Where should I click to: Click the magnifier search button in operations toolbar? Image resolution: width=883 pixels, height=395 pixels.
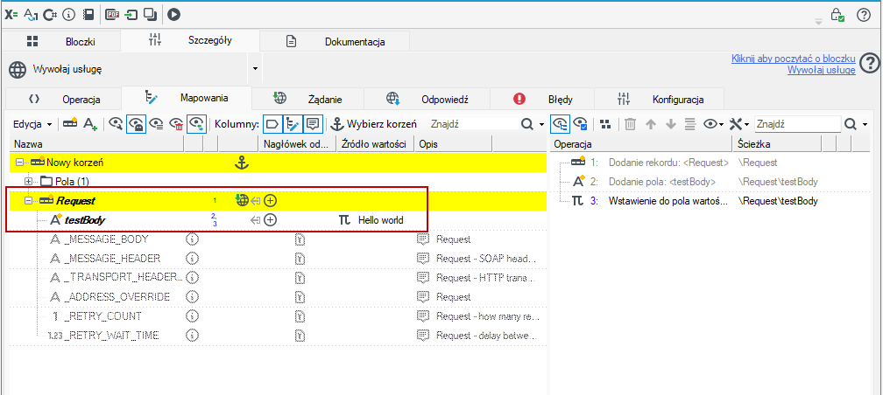(851, 124)
